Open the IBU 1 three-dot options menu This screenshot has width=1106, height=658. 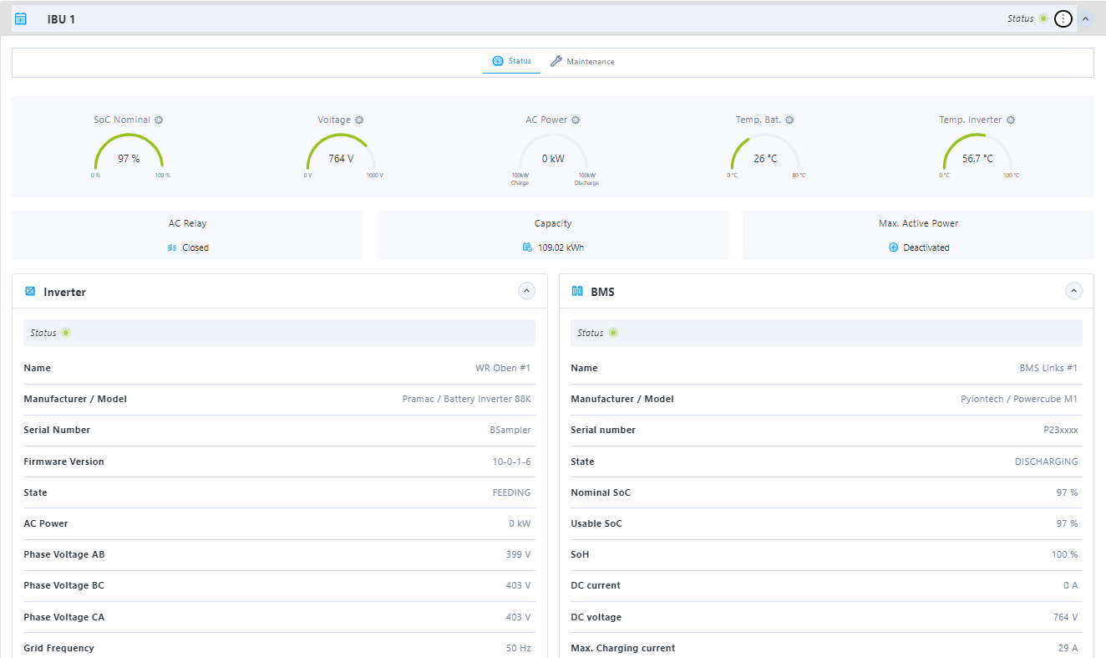(x=1063, y=18)
